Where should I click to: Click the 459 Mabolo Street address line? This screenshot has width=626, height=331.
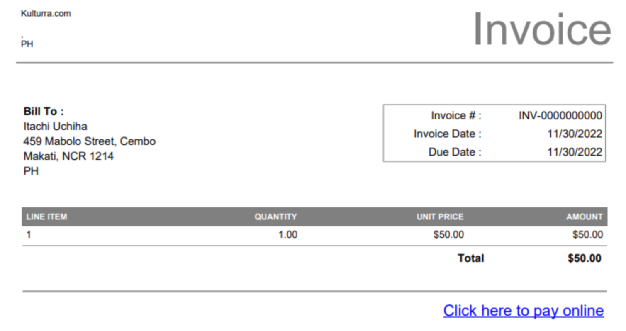tap(89, 141)
